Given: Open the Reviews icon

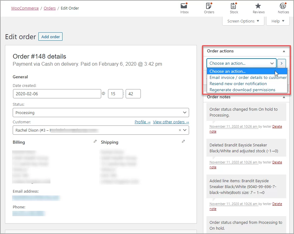Looking at the screenshot, I should pos(258,8).
